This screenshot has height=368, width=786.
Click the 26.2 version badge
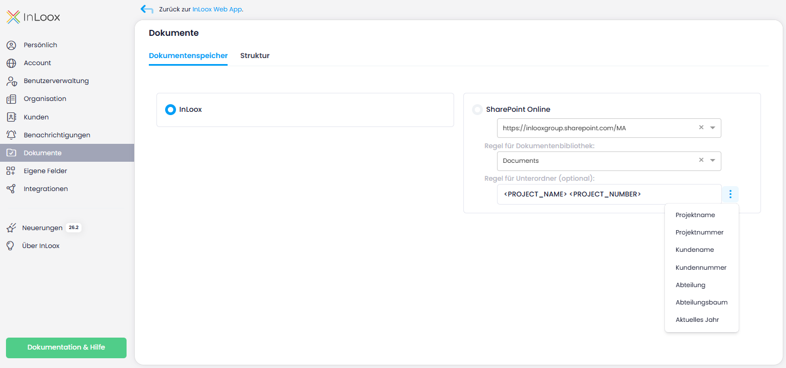click(73, 228)
